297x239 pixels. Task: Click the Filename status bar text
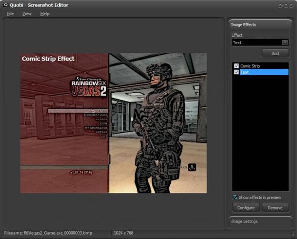[48, 233]
